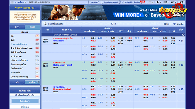Open the favorites star menu

coord(159,2)
